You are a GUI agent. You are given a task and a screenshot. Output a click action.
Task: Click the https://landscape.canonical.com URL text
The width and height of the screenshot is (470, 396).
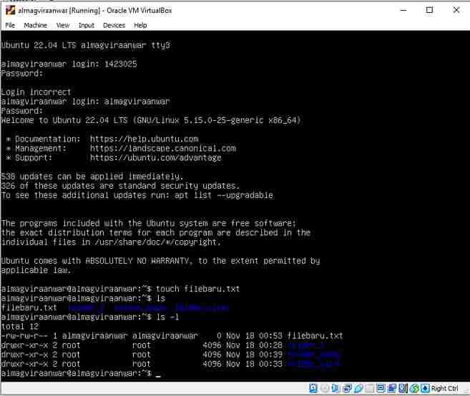163,148
